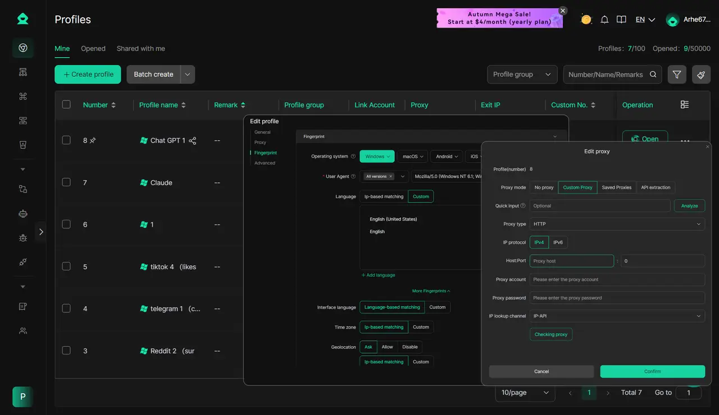
Task: Click the clear-filters broom icon
Action: (701, 75)
